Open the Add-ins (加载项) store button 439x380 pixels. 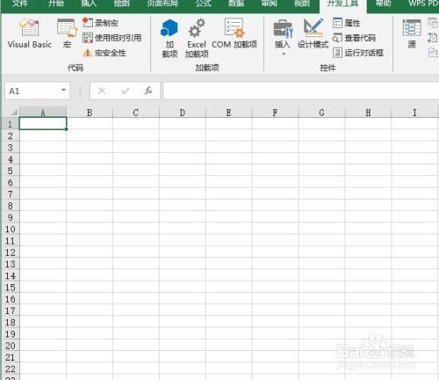click(169, 38)
